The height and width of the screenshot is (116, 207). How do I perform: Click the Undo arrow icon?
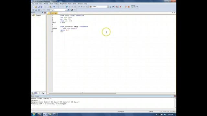click(54, 7)
